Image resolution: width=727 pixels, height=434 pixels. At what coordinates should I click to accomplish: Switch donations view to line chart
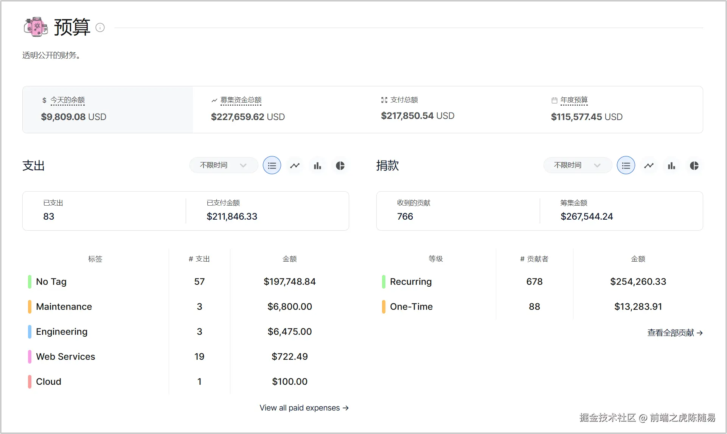pyautogui.click(x=649, y=165)
